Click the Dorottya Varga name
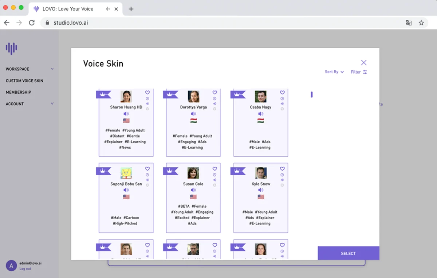Screen dimensions: 437x278 pyautogui.click(x=193, y=107)
